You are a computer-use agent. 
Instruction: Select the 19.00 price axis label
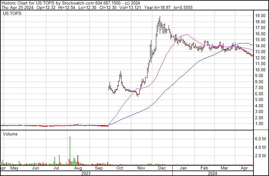click(261, 16)
